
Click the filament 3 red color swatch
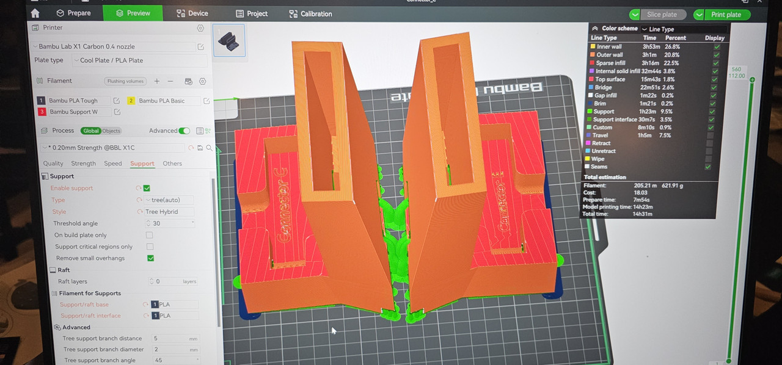[42, 112]
